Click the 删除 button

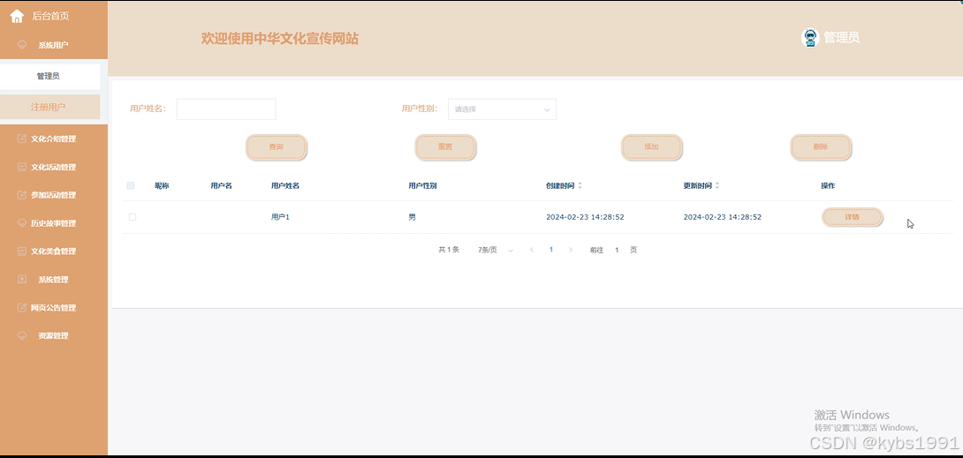pyautogui.click(x=821, y=147)
